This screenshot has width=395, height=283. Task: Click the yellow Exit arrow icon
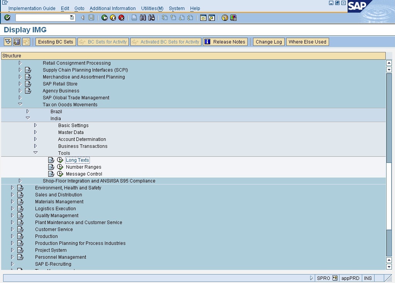[113, 18]
